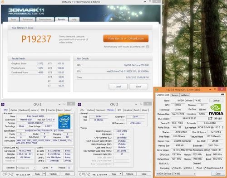This screenshot has width=227, height=178.
Task: Open the Professional tab in 3DMark 11
Action: (x=45, y=19)
